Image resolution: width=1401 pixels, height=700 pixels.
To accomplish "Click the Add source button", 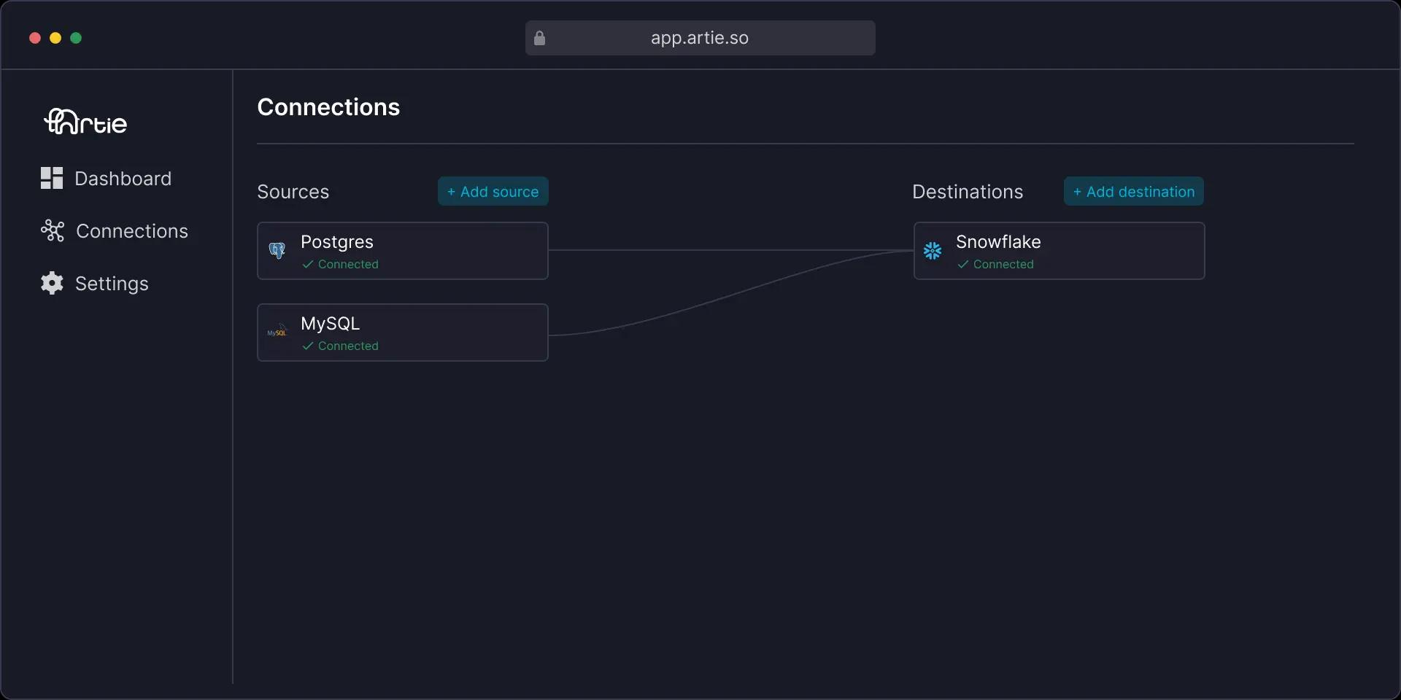I will point(493,191).
